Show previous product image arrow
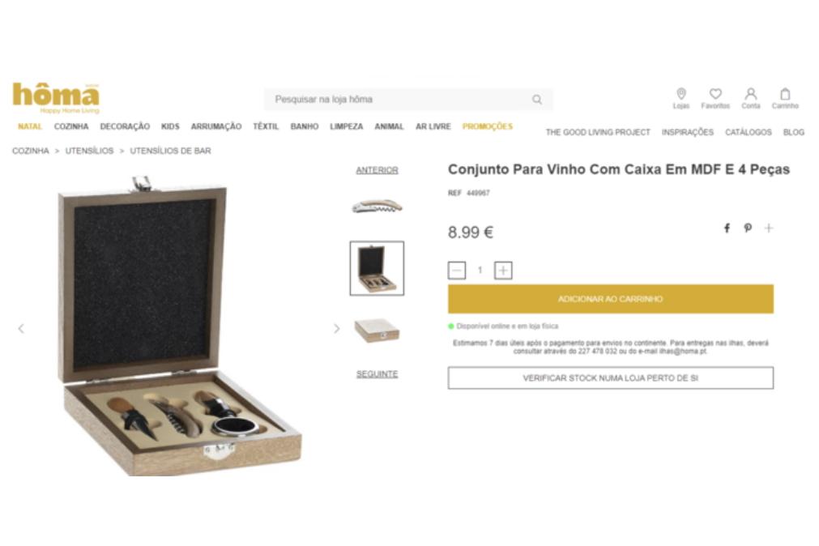The width and height of the screenshot is (819, 546). (21, 328)
